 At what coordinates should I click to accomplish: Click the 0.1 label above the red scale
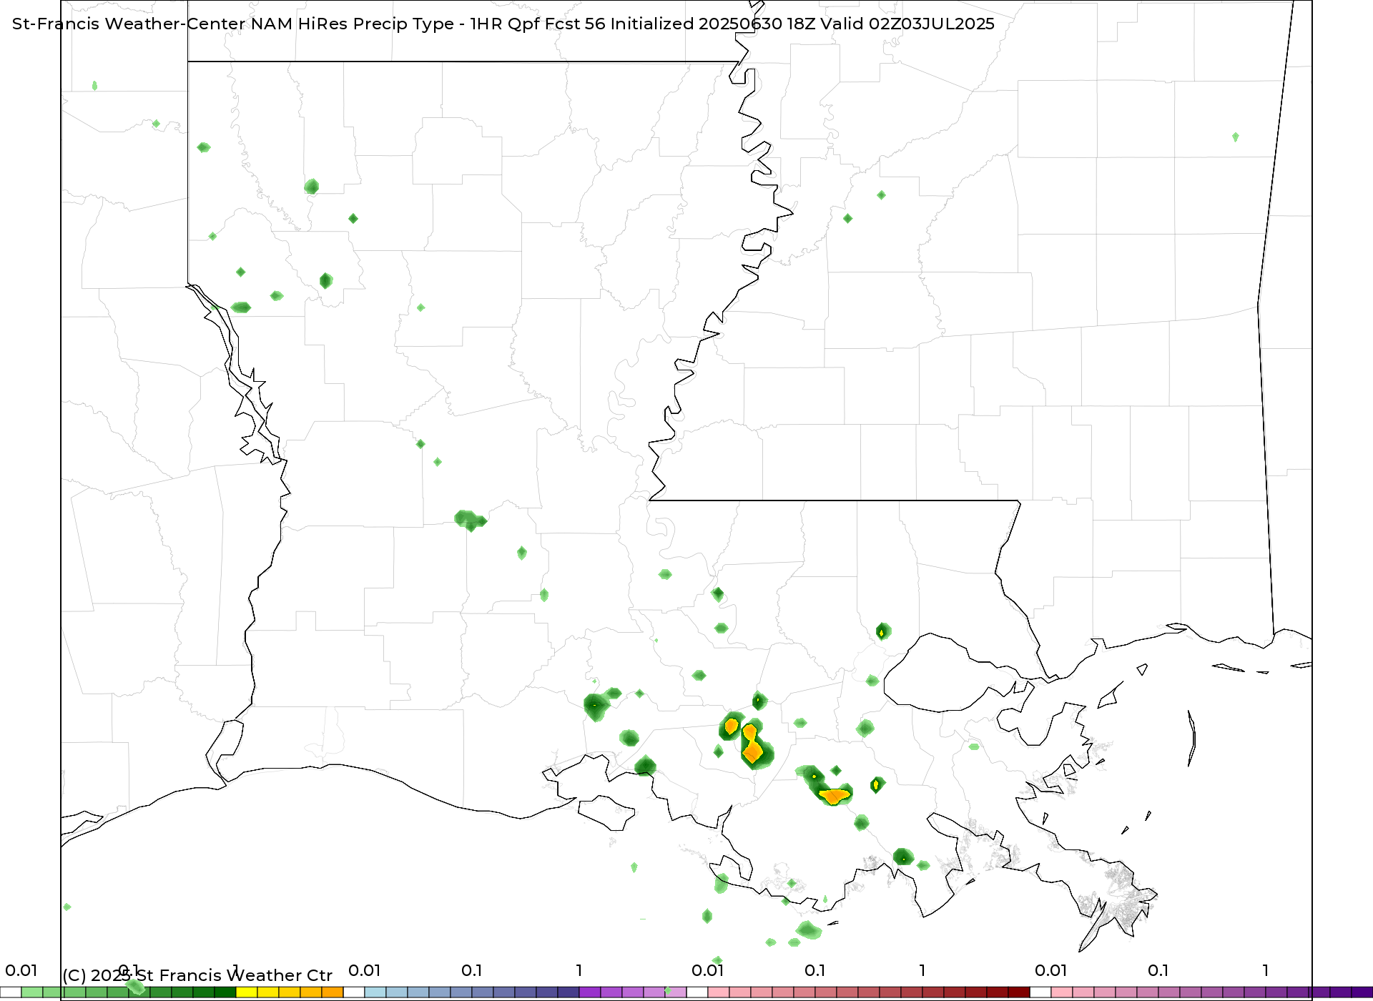click(815, 970)
